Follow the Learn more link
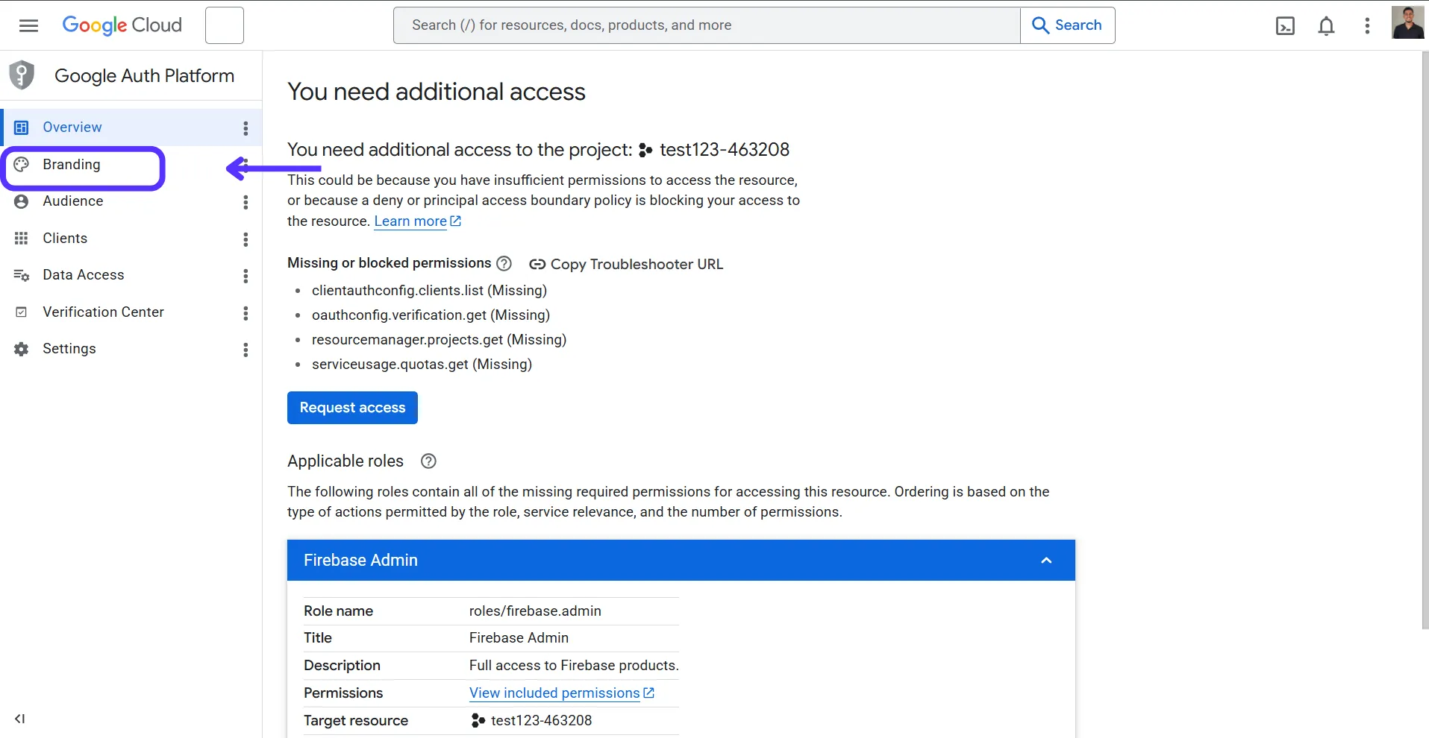Viewport: 1429px width, 738px height. click(417, 221)
